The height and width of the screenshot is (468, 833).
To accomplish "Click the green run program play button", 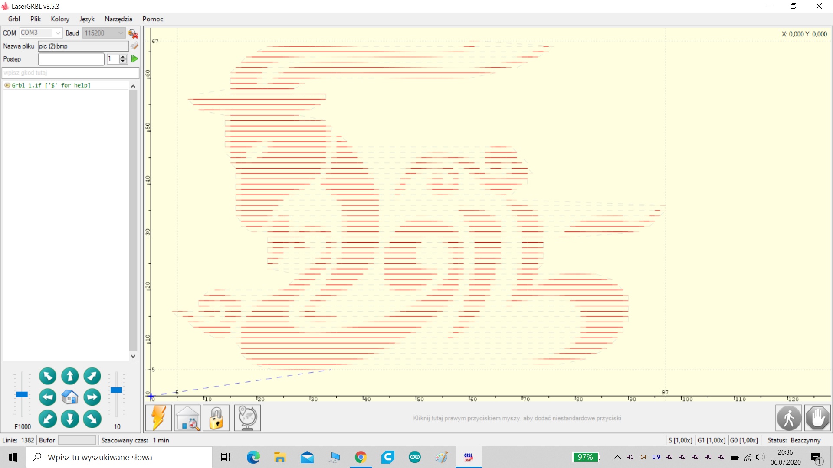I will click(134, 58).
